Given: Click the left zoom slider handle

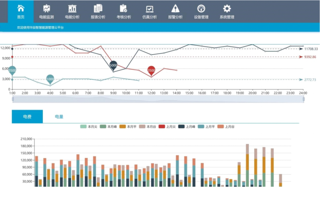Looking at the screenshot, I should click(13, 99).
